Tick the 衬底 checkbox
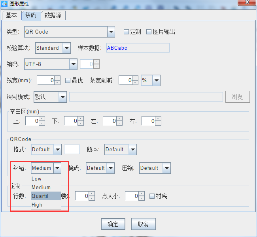257x237 pixels. pyautogui.click(x=152, y=196)
